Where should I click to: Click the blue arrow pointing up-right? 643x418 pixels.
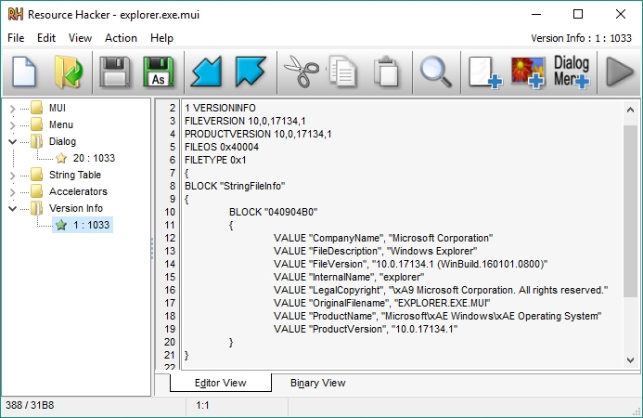(251, 72)
